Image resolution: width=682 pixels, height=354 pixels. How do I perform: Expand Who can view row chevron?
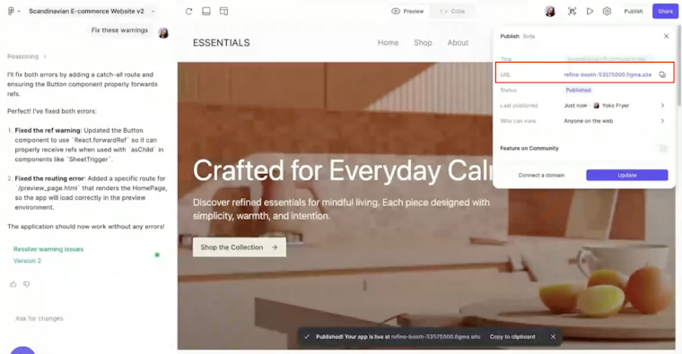(662, 121)
